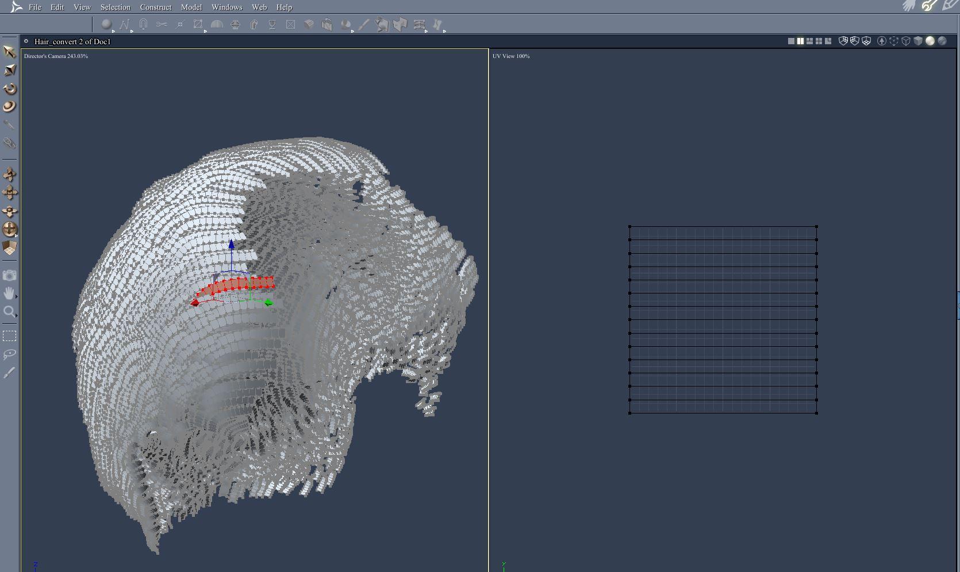Select the extruded block arrow tool
Viewport: 960px width, 572px height.
point(254,24)
